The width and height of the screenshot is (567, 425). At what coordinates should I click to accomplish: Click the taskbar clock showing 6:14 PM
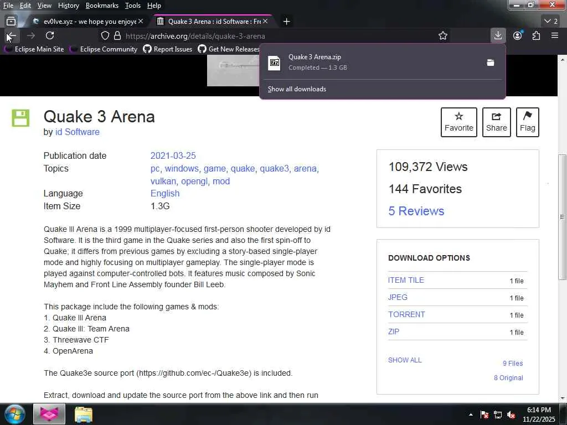click(x=539, y=414)
